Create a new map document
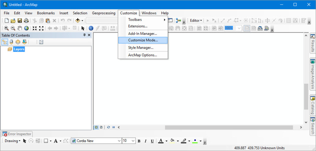Viewport: 316px width, 151px height. (x=7, y=20)
